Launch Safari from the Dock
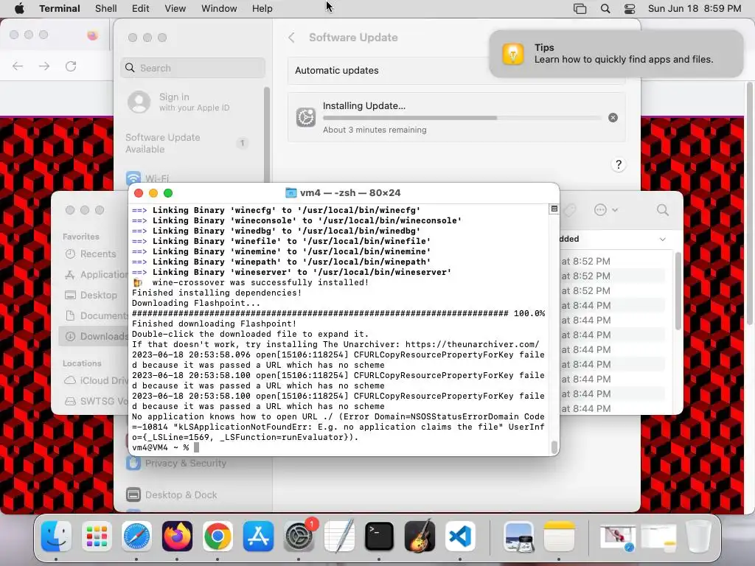This screenshot has width=755, height=566. point(136,537)
